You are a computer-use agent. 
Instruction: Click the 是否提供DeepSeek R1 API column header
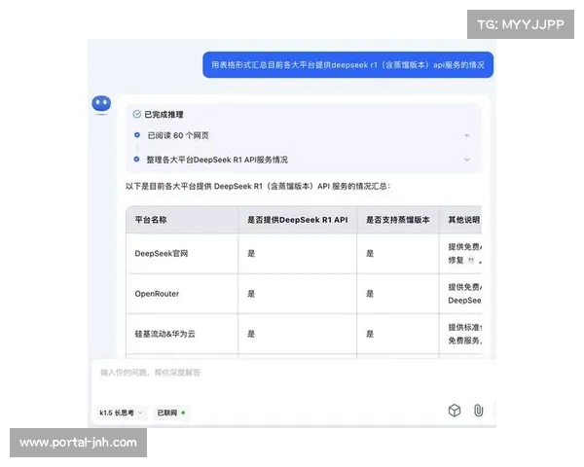[x=297, y=220]
